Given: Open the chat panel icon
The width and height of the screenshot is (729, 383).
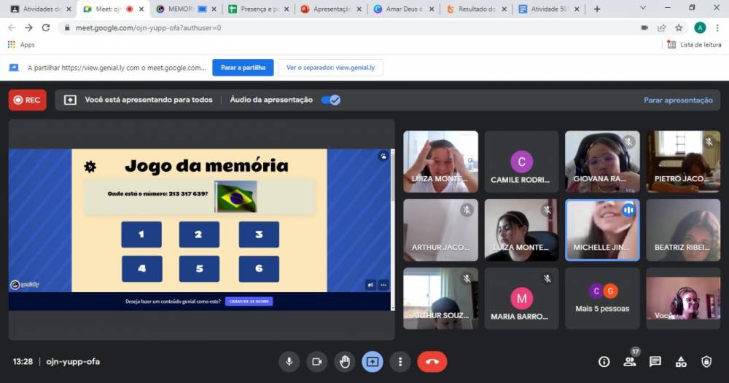Looking at the screenshot, I should click(x=655, y=362).
